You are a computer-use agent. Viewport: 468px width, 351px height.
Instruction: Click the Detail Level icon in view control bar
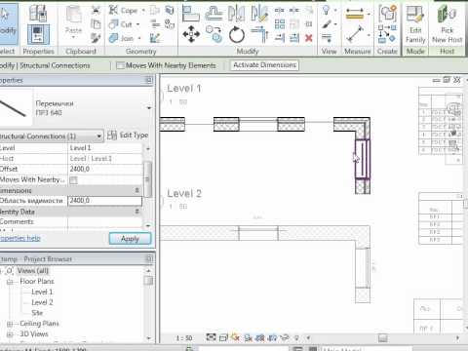[211, 338]
